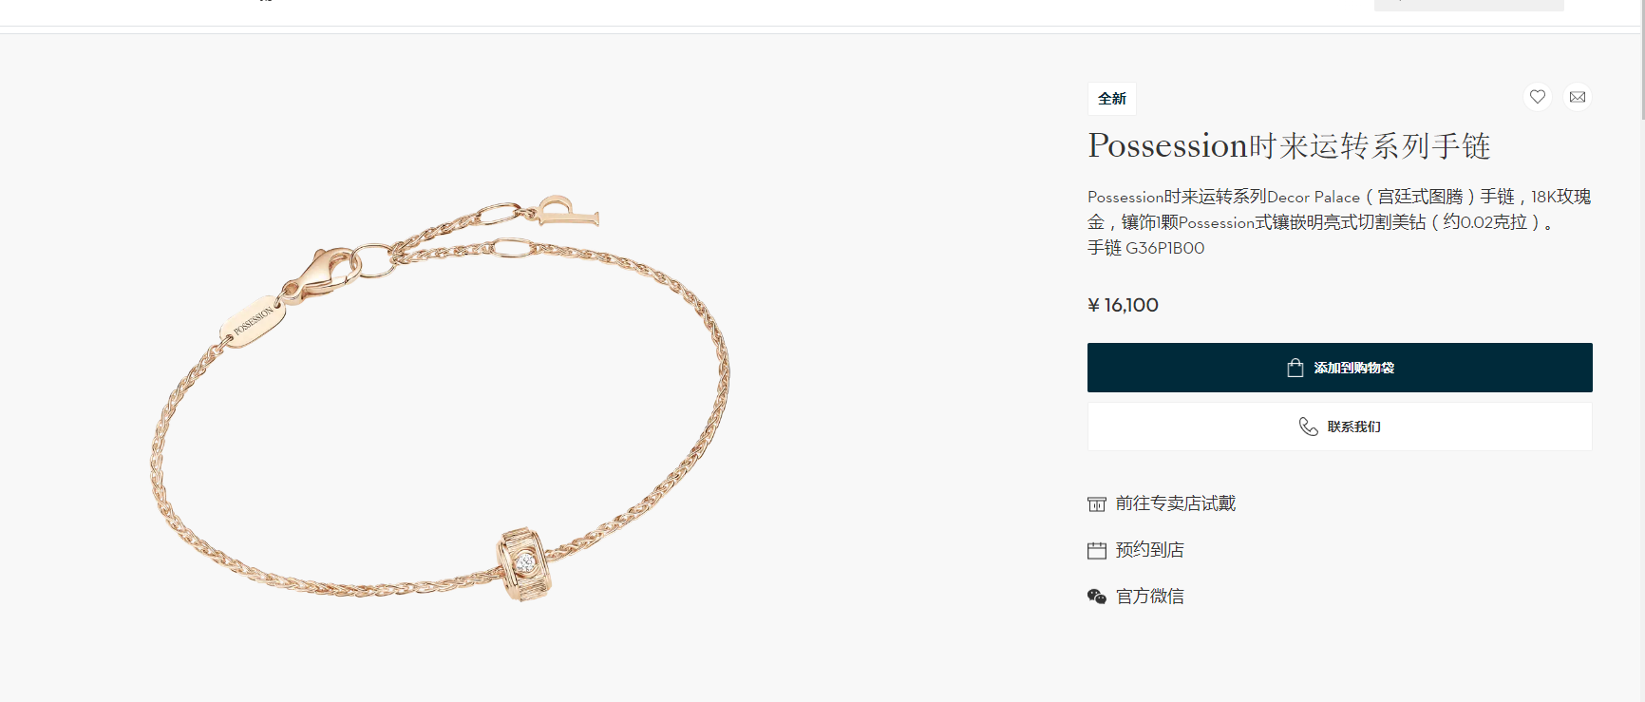Click the shopping bag icon in the dark button

(1295, 368)
